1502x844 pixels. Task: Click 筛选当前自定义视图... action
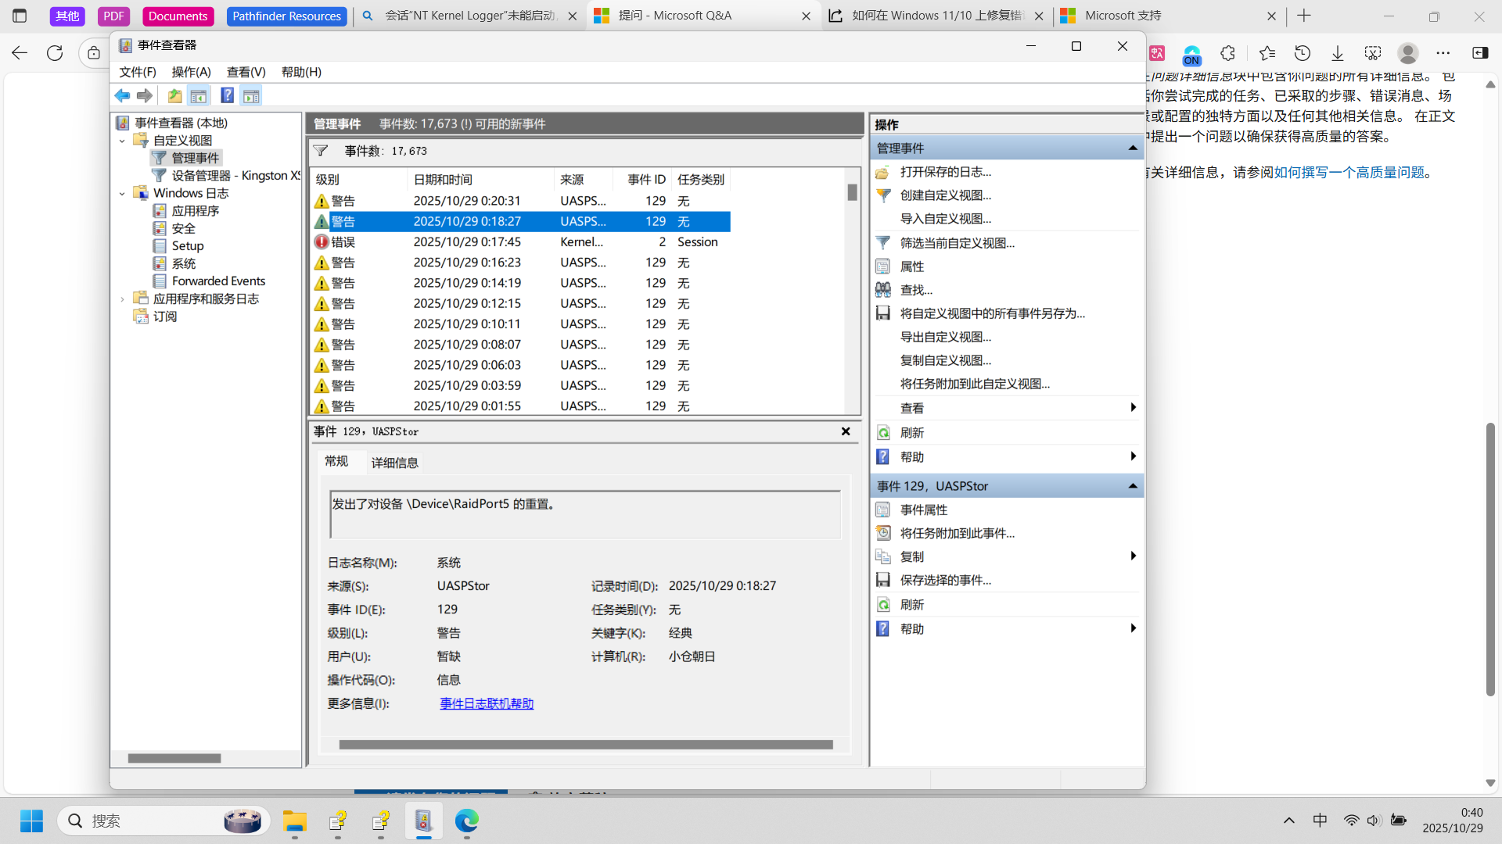(957, 243)
